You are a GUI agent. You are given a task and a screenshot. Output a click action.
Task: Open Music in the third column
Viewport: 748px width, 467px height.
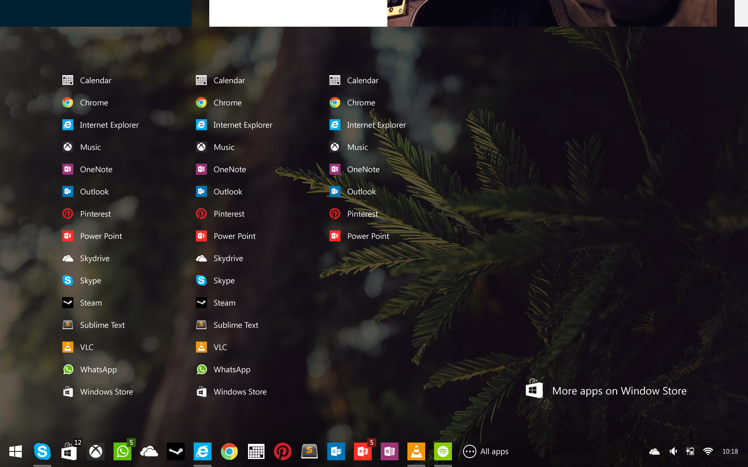(x=349, y=147)
